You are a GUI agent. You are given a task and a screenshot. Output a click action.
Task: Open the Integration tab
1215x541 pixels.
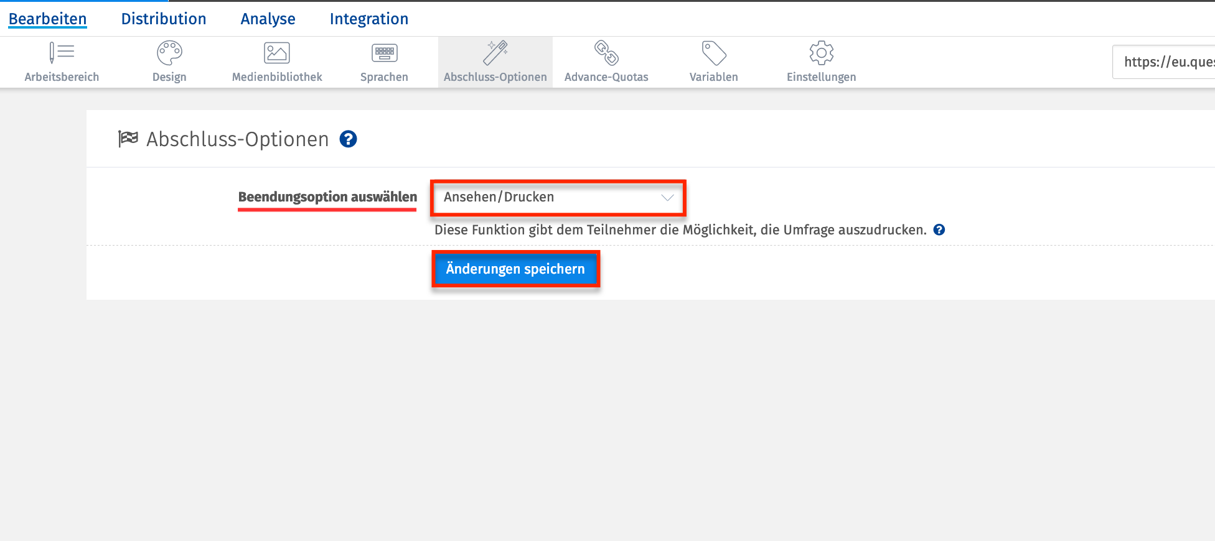click(x=369, y=19)
